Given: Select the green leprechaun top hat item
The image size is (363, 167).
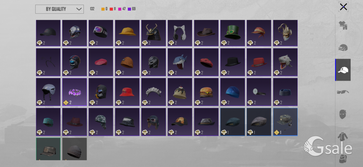Looking at the screenshot, I should 232,33.
